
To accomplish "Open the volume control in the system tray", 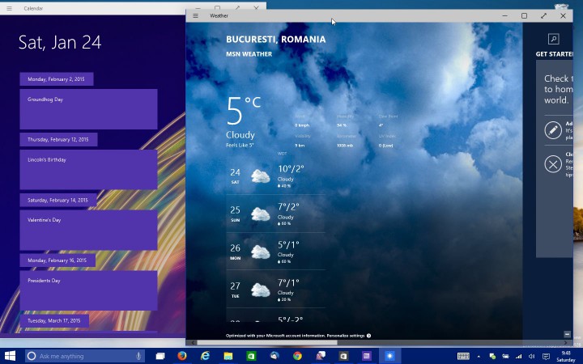I will [532, 356].
